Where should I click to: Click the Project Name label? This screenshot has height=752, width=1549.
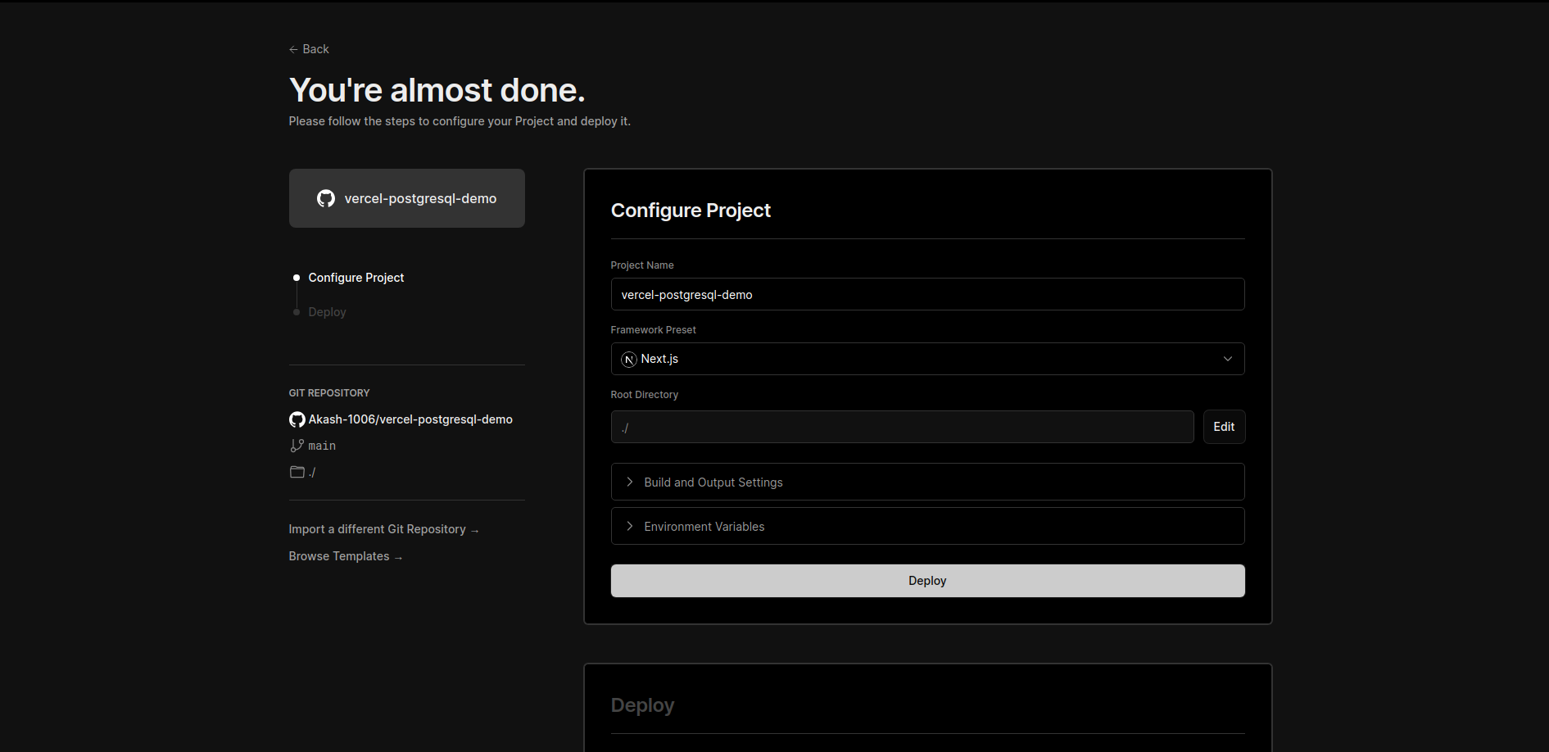pyautogui.click(x=642, y=265)
